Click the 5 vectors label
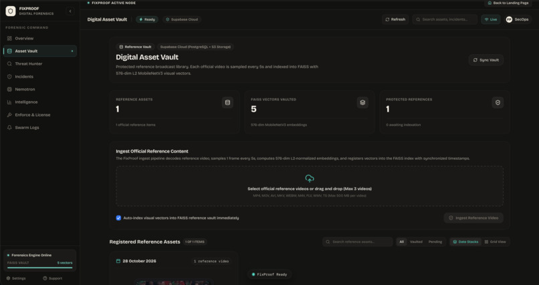 point(65,263)
